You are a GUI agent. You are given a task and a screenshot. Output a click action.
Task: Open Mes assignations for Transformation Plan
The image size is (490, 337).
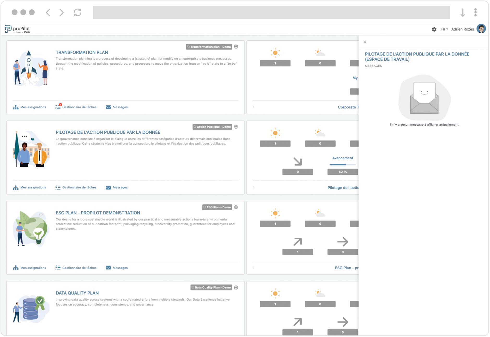pos(29,107)
